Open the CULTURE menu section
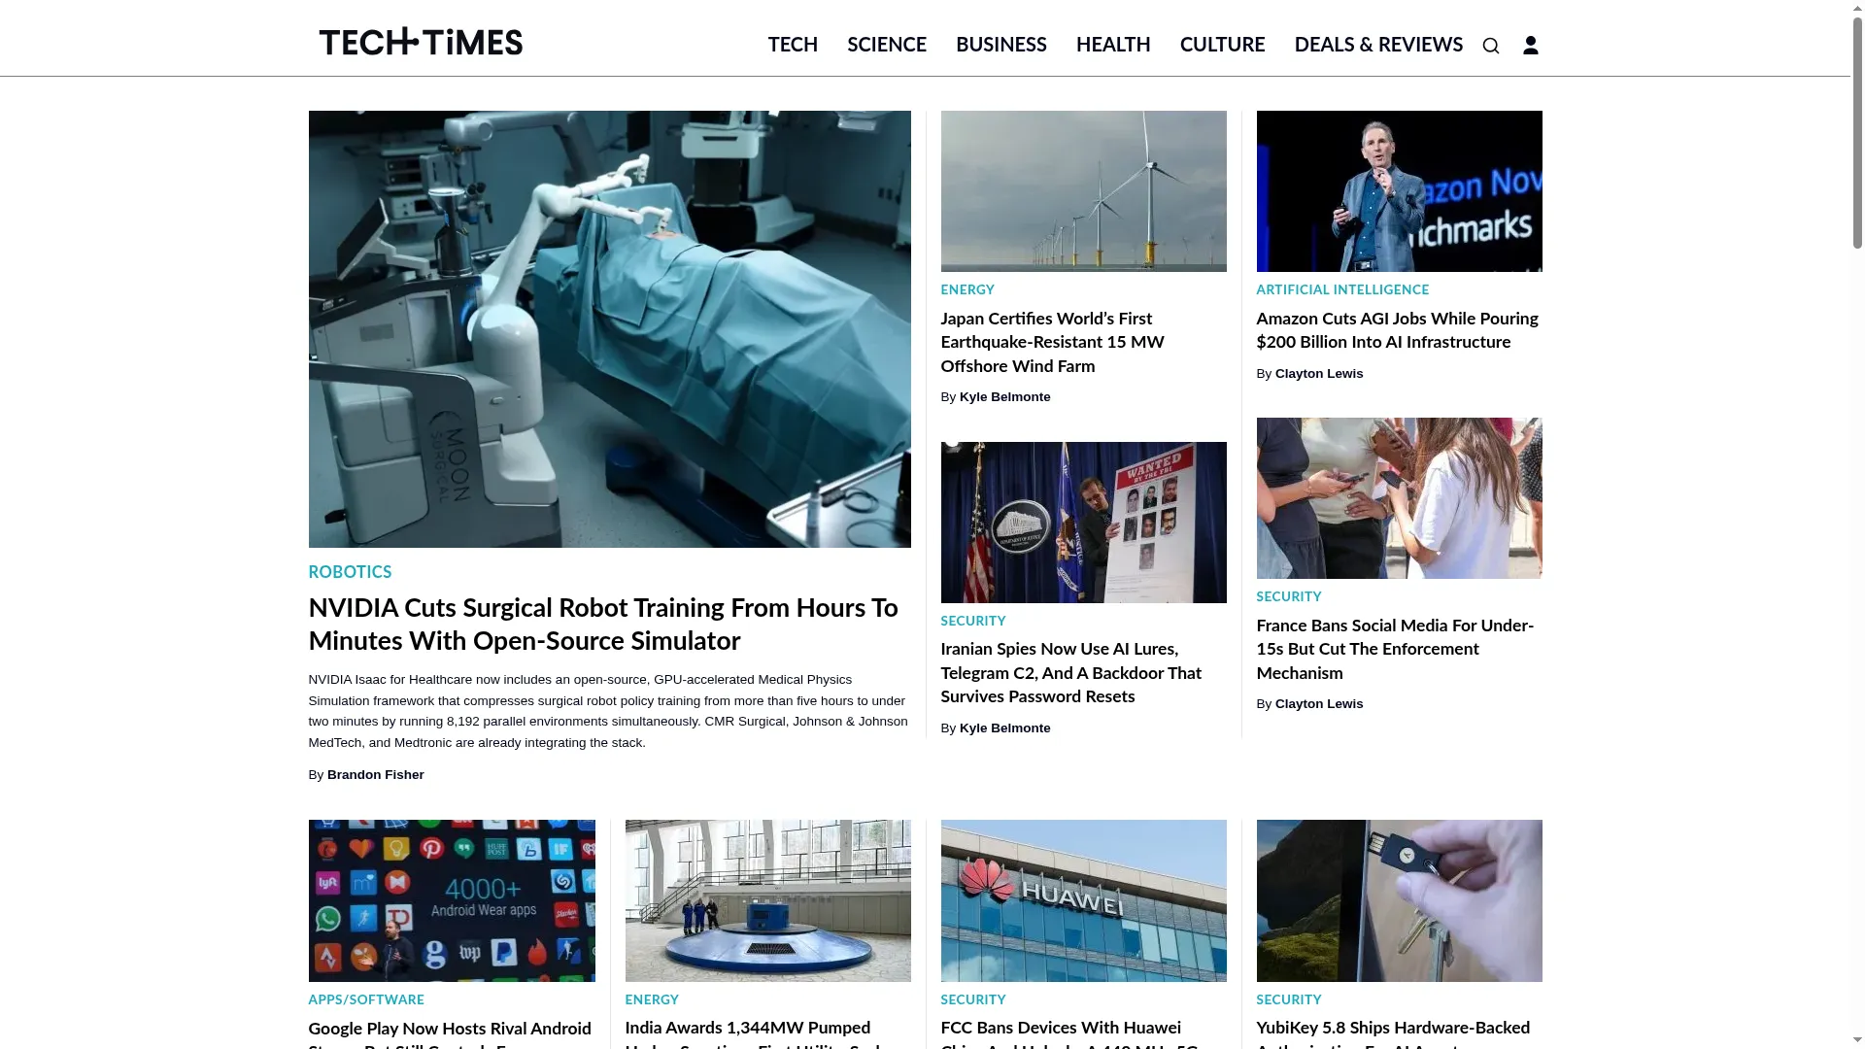1865x1049 pixels. click(x=1222, y=45)
